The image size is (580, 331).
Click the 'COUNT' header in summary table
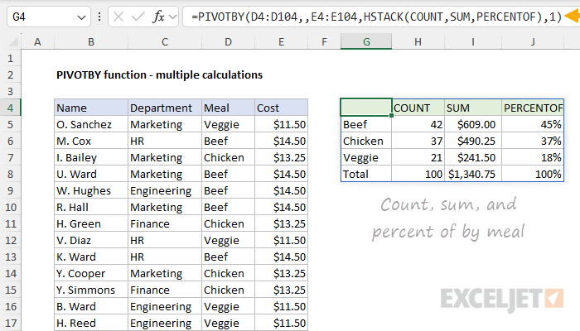(x=418, y=108)
